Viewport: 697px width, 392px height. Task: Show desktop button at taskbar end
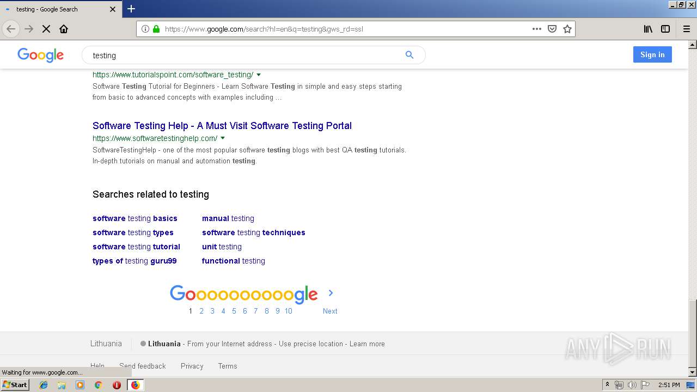691,385
